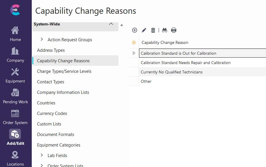Expand the Action Request Groups node
This screenshot has width=266, height=167.
pyautogui.click(x=42, y=39)
